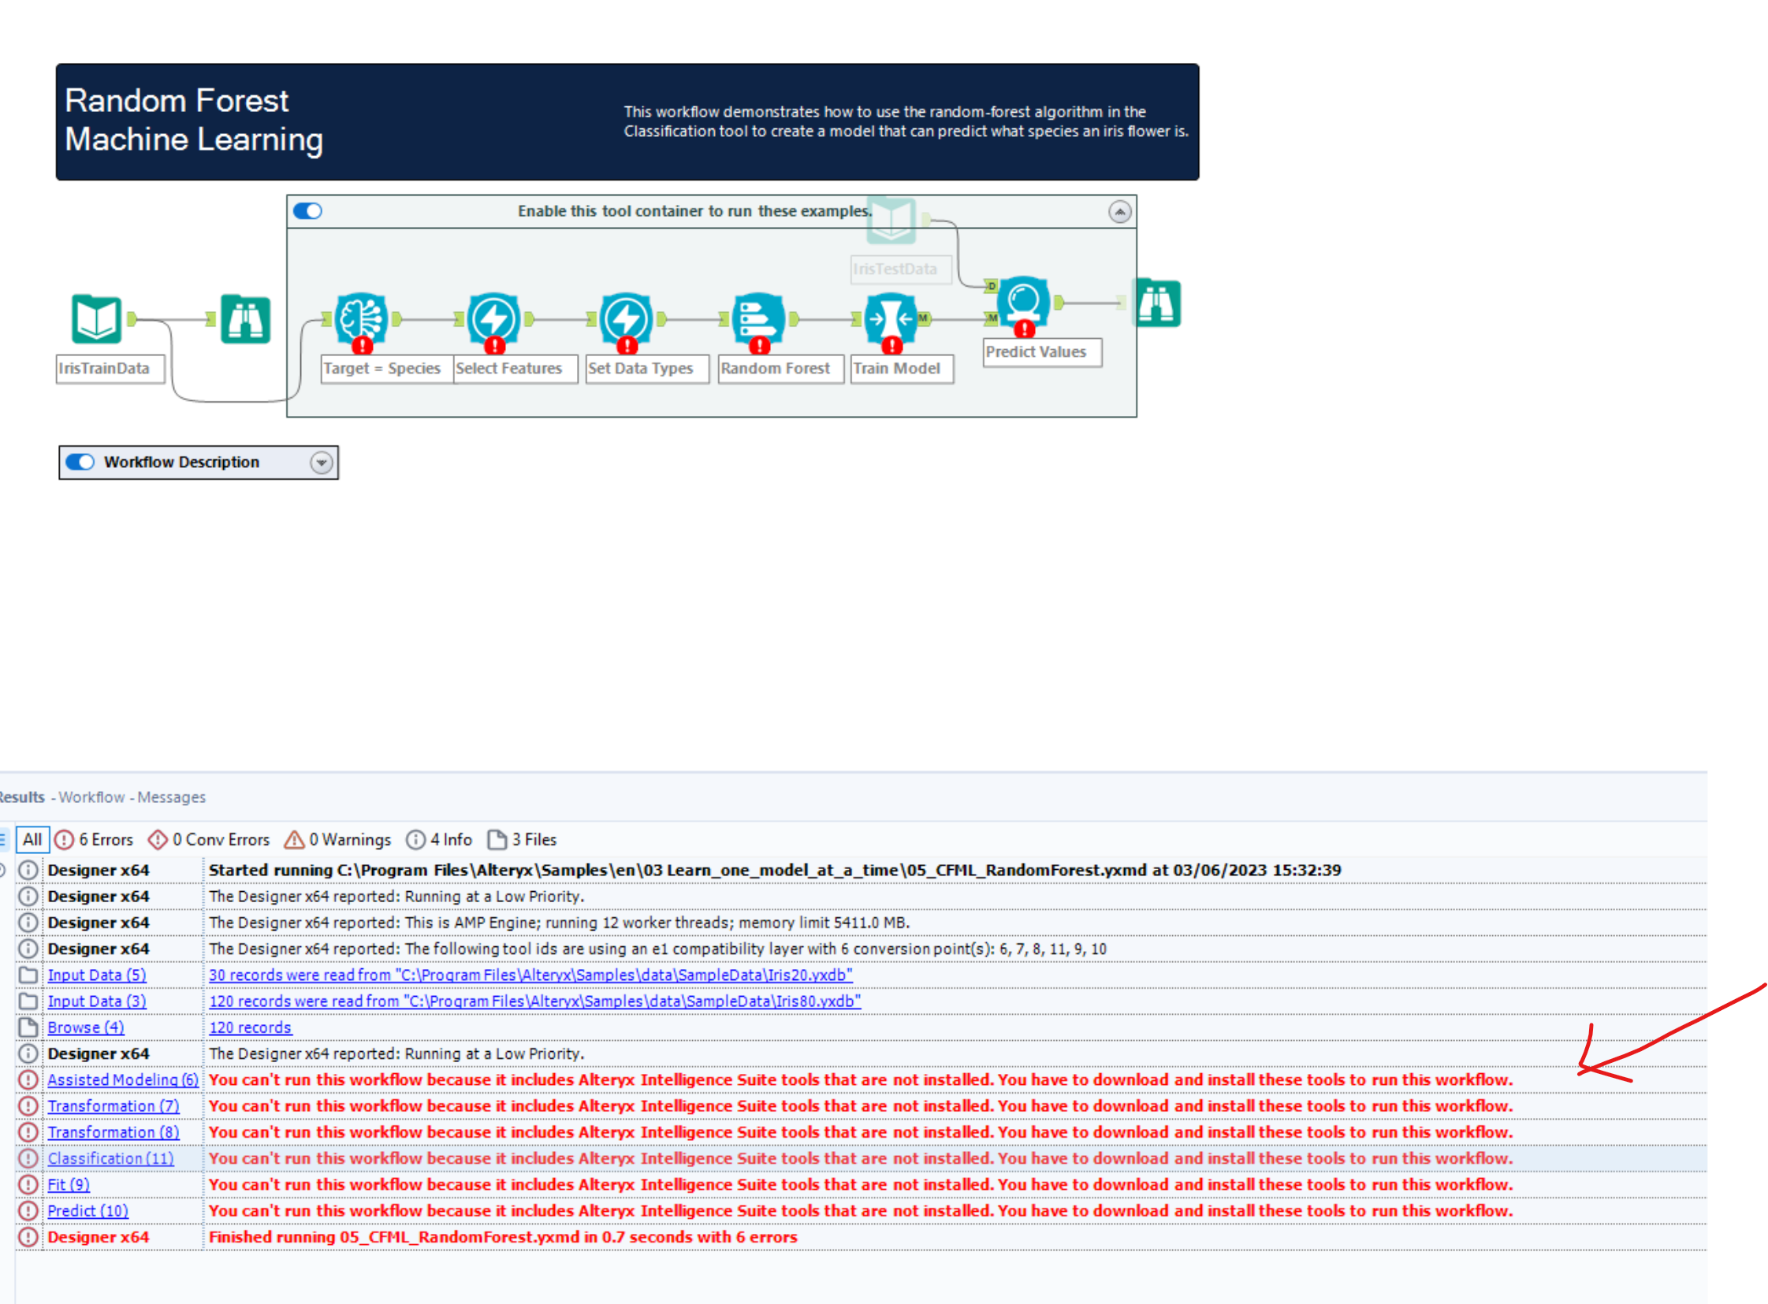Collapse the example tool container
This screenshot has width=1768, height=1304.
(1119, 210)
